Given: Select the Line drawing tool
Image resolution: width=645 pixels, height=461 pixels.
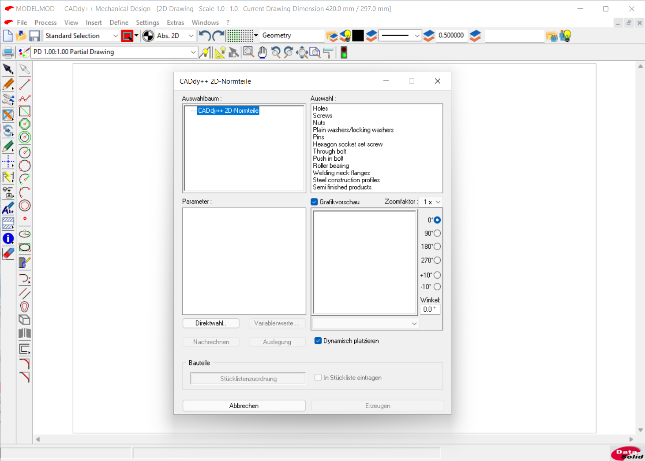Looking at the screenshot, I should click(25, 84).
